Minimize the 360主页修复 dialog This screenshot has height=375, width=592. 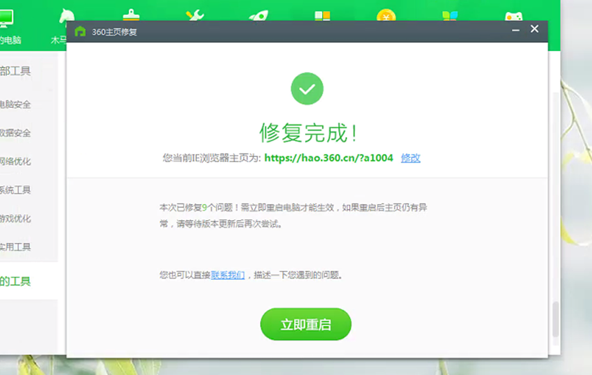pos(516,29)
